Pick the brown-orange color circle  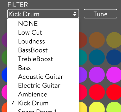(97, 40)
